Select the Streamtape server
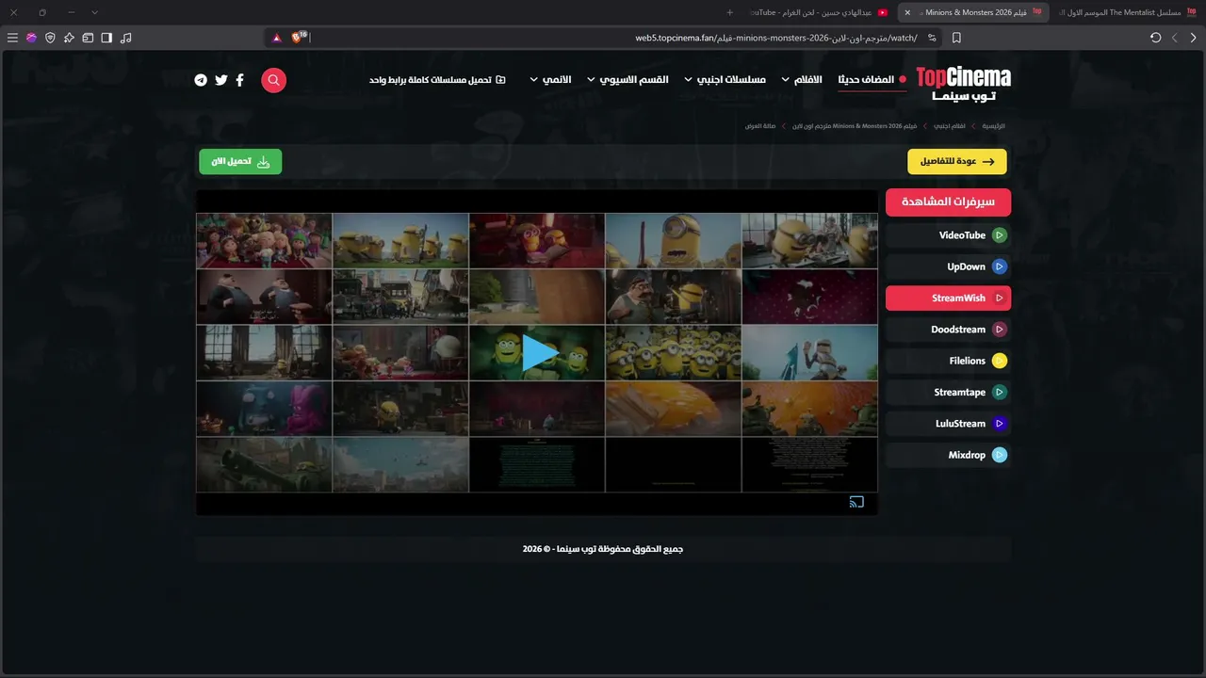Viewport: 1206px width, 678px height. click(948, 393)
